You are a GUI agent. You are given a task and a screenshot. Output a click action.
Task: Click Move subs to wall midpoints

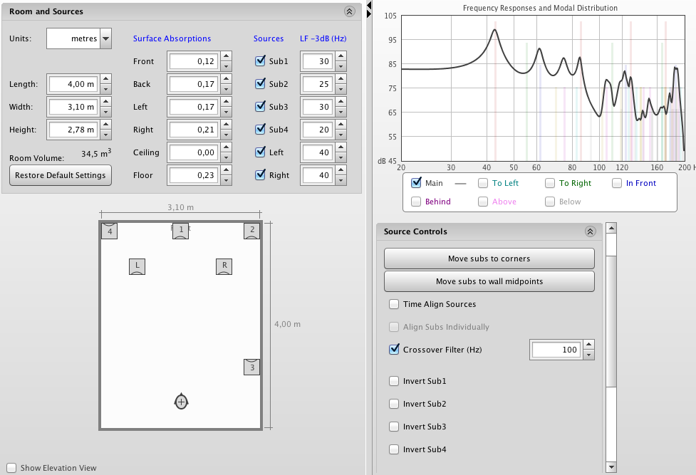(489, 281)
